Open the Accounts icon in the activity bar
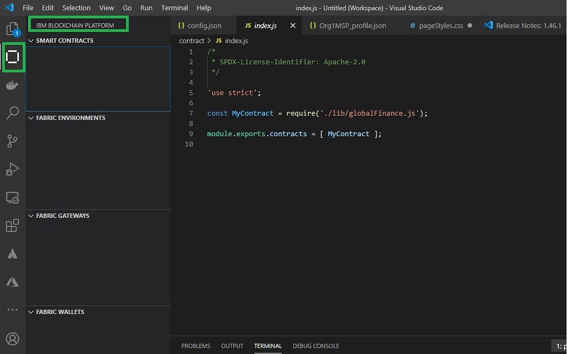The width and height of the screenshot is (567, 354). coord(12,339)
